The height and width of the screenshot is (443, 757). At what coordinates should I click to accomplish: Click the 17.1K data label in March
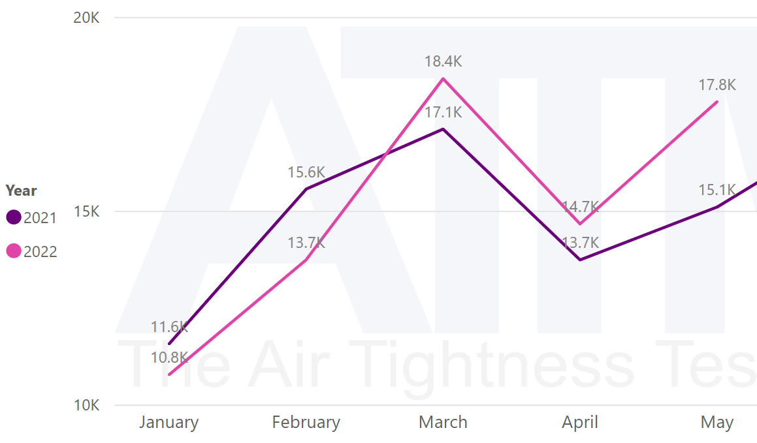tap(443, 112)
